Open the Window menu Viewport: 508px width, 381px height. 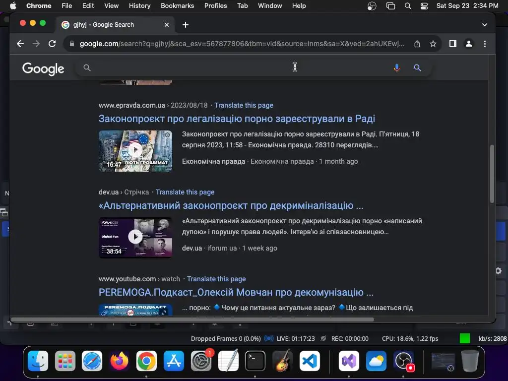click(270, 6)
